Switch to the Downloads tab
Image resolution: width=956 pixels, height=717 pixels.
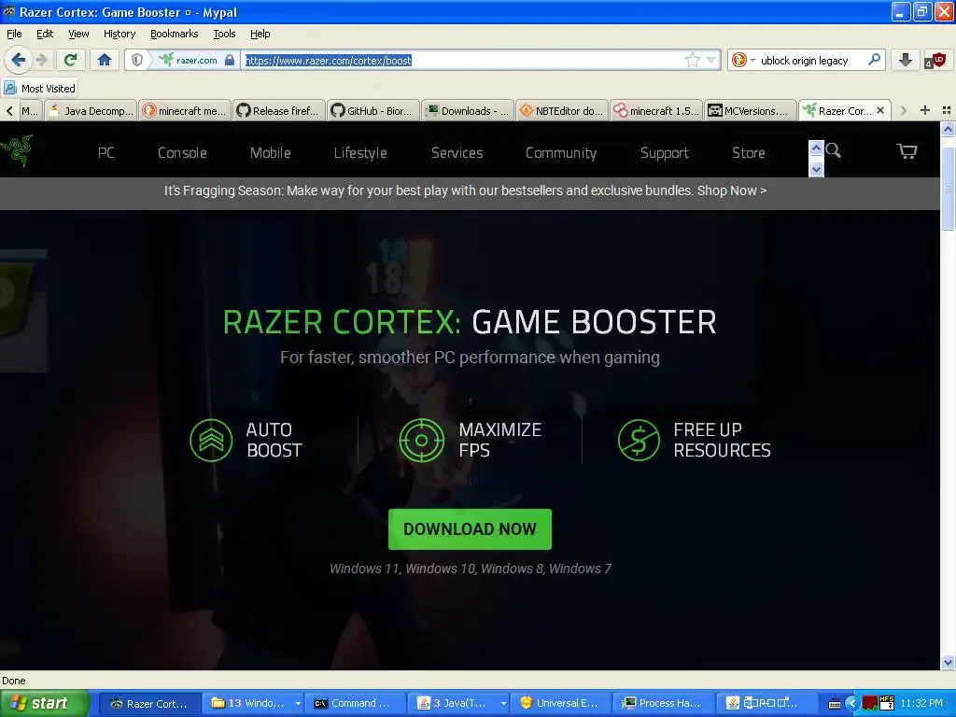(467, 110)
